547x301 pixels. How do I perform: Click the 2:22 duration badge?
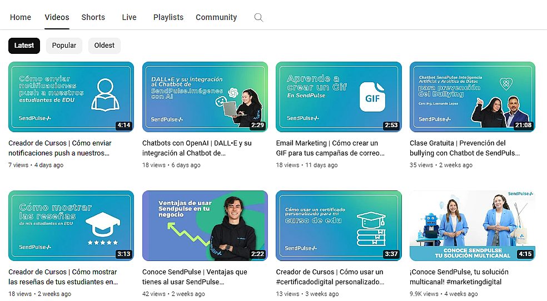pos(258,254)
